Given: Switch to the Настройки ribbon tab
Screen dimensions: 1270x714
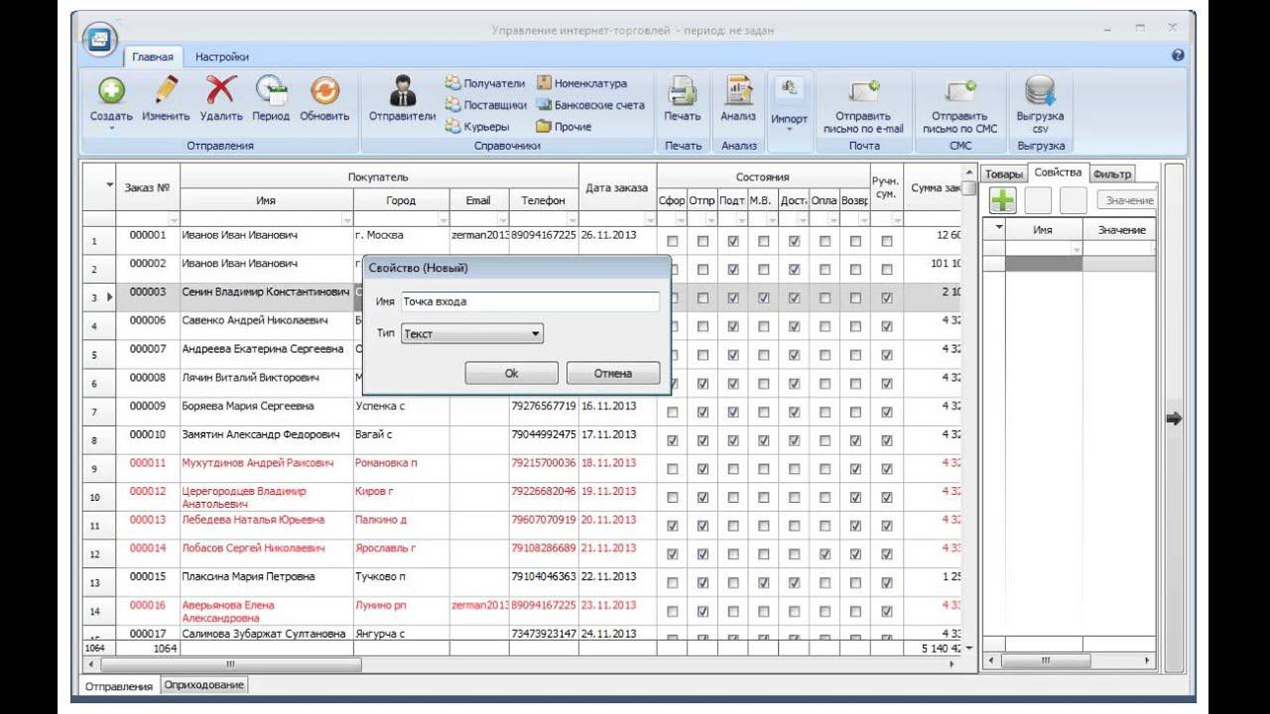Looking at the screenshot, I should (222, 57).
